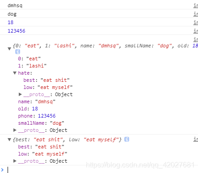The image size is (198, 173).
Task: Collapse the hate property
Action: point(15,73)
